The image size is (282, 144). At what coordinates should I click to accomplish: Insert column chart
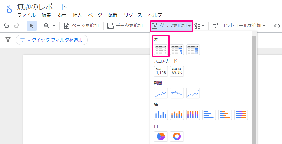(x=161, y=115)
